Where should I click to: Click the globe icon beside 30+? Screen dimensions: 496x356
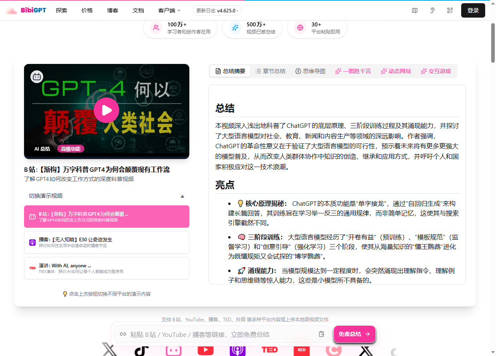pyautogui.click(x=300, y=28)
